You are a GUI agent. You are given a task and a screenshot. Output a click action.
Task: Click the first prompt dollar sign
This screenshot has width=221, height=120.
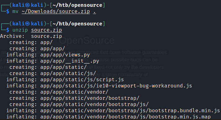(x=8, y=11)
